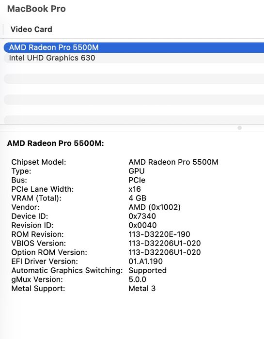Click the AMD Radeon Pro 5500M: details heading
This screenshot has height=339, width=264.
(x=56, y=143)
